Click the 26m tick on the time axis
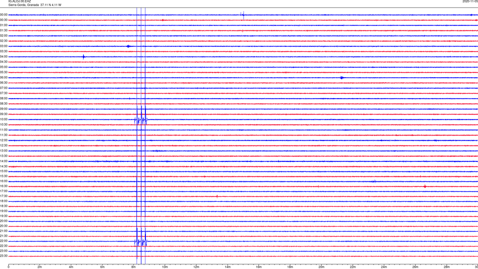This screenshot has height=269, width=478. (x=415, y=267)
